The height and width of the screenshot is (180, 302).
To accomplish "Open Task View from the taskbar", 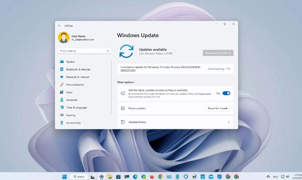I will (93, 177).
